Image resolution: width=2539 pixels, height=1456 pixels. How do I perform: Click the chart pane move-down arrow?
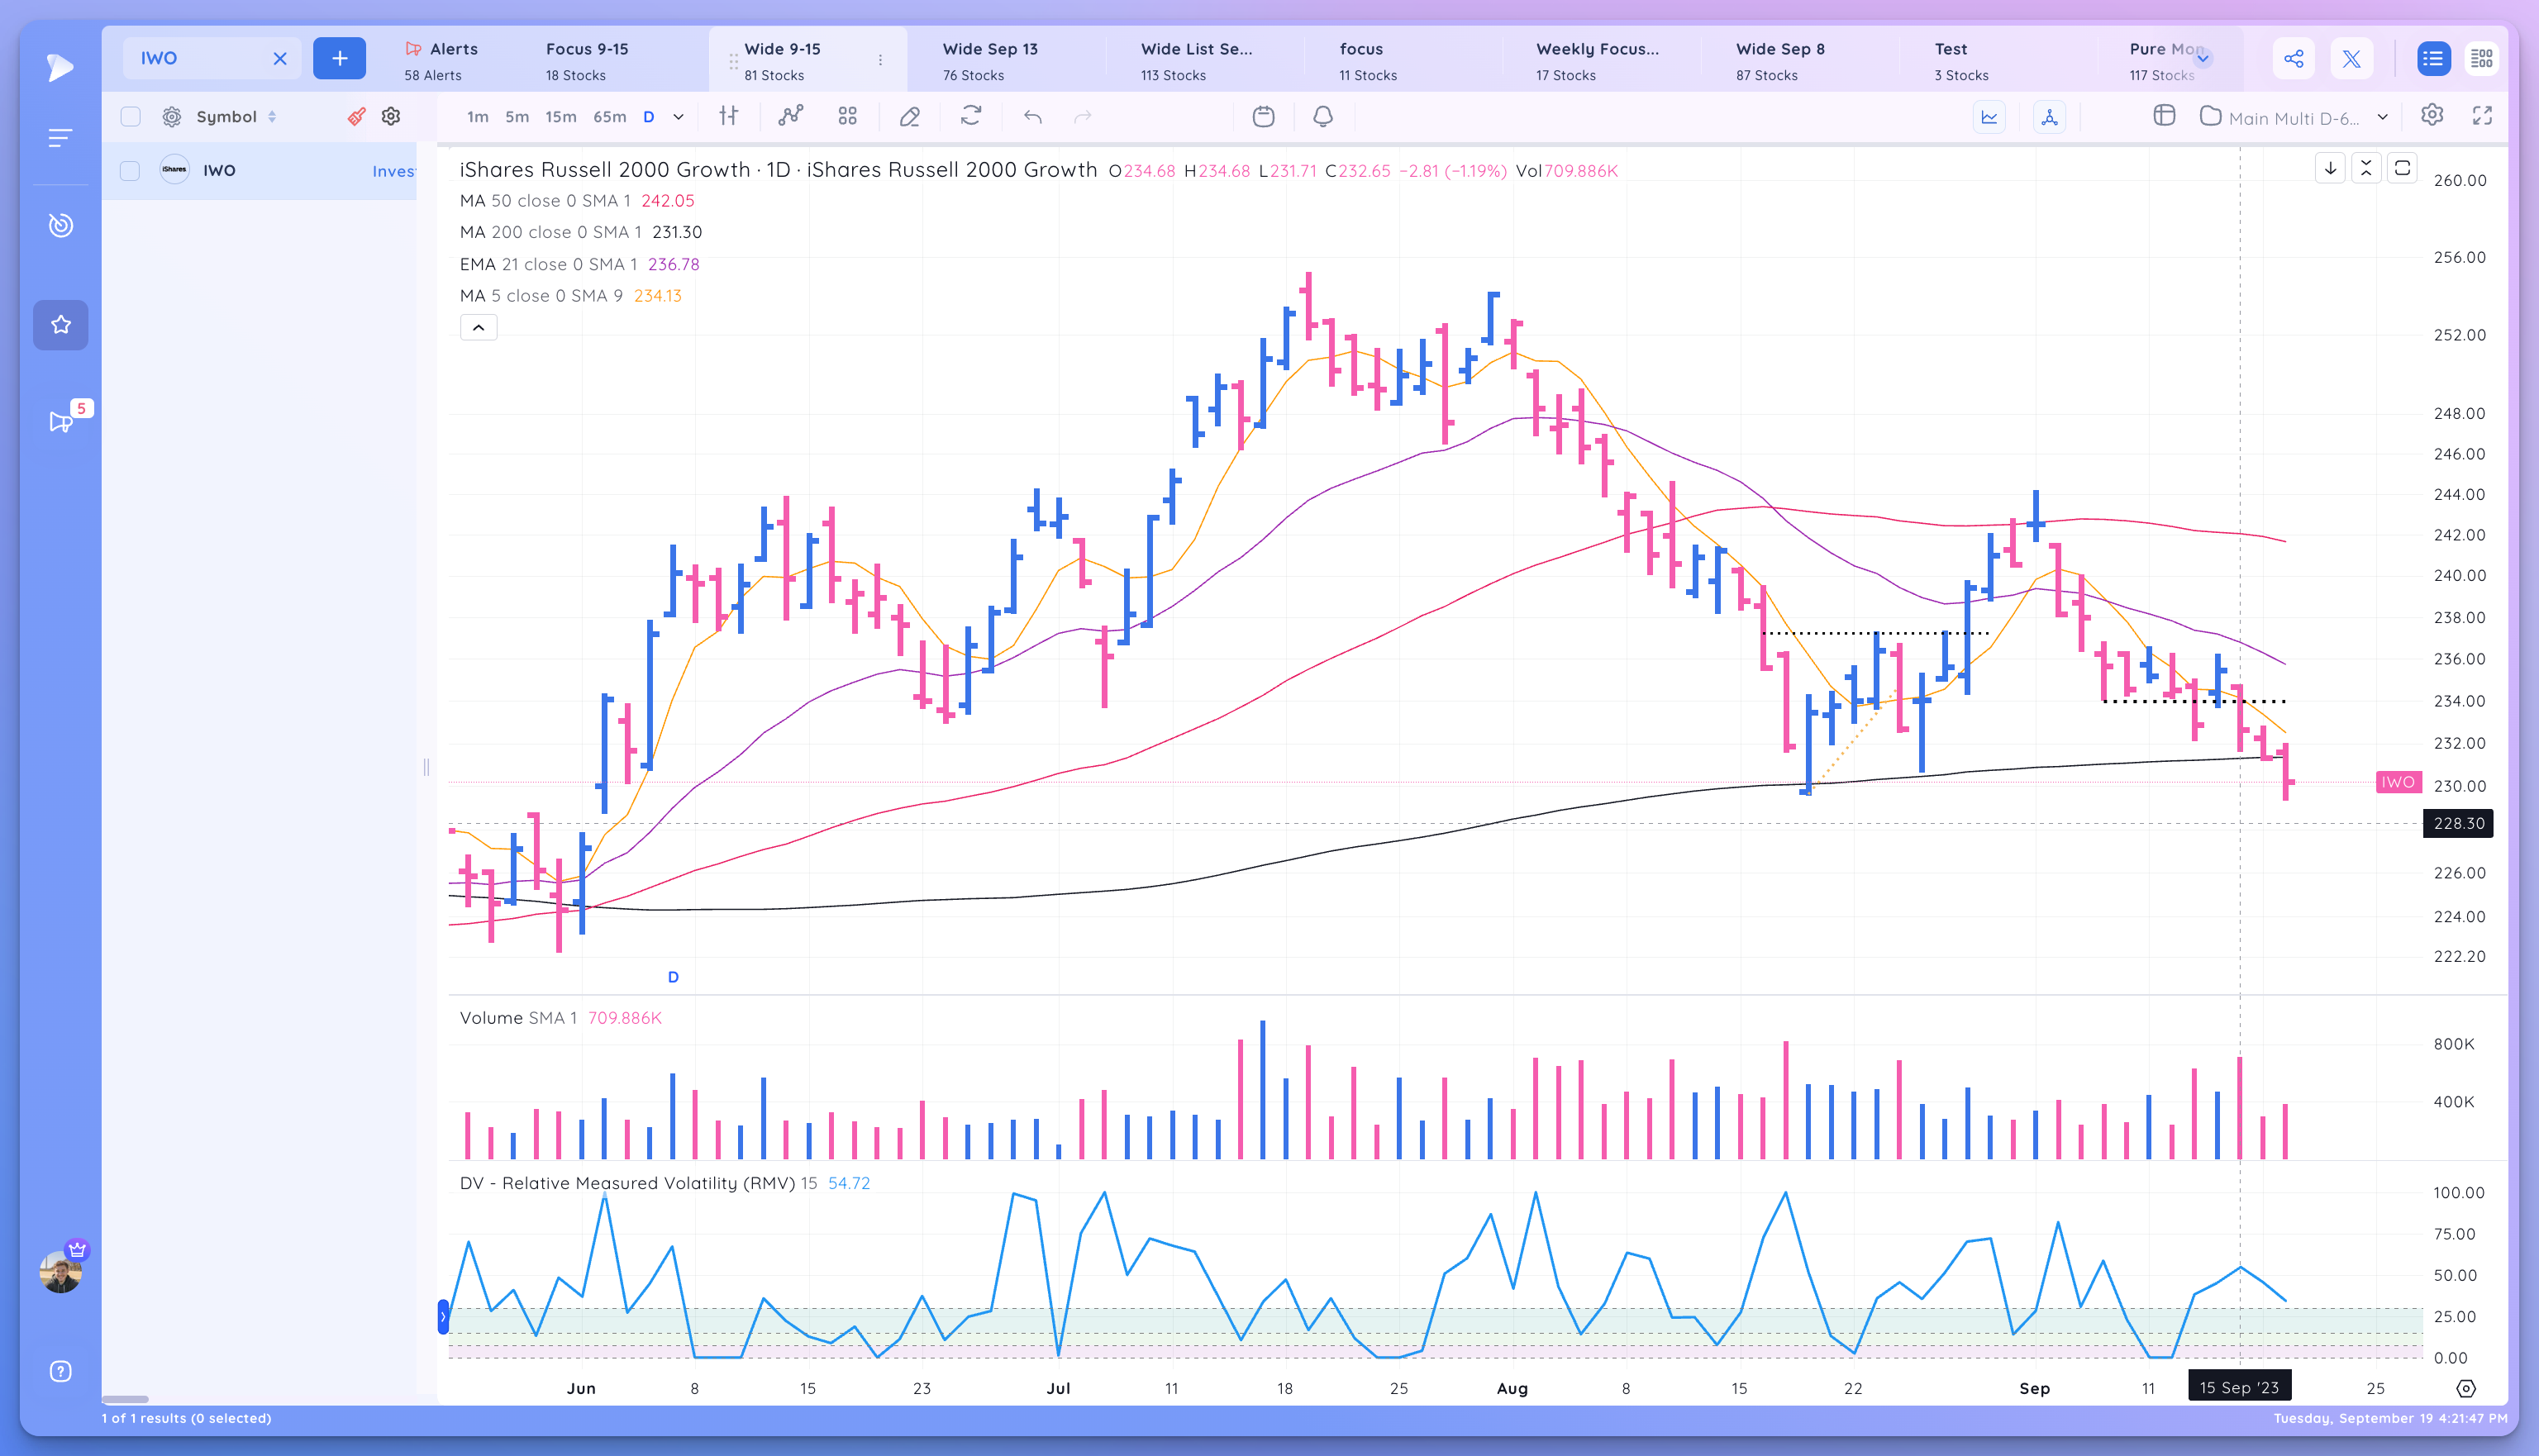pos(2330,168)
